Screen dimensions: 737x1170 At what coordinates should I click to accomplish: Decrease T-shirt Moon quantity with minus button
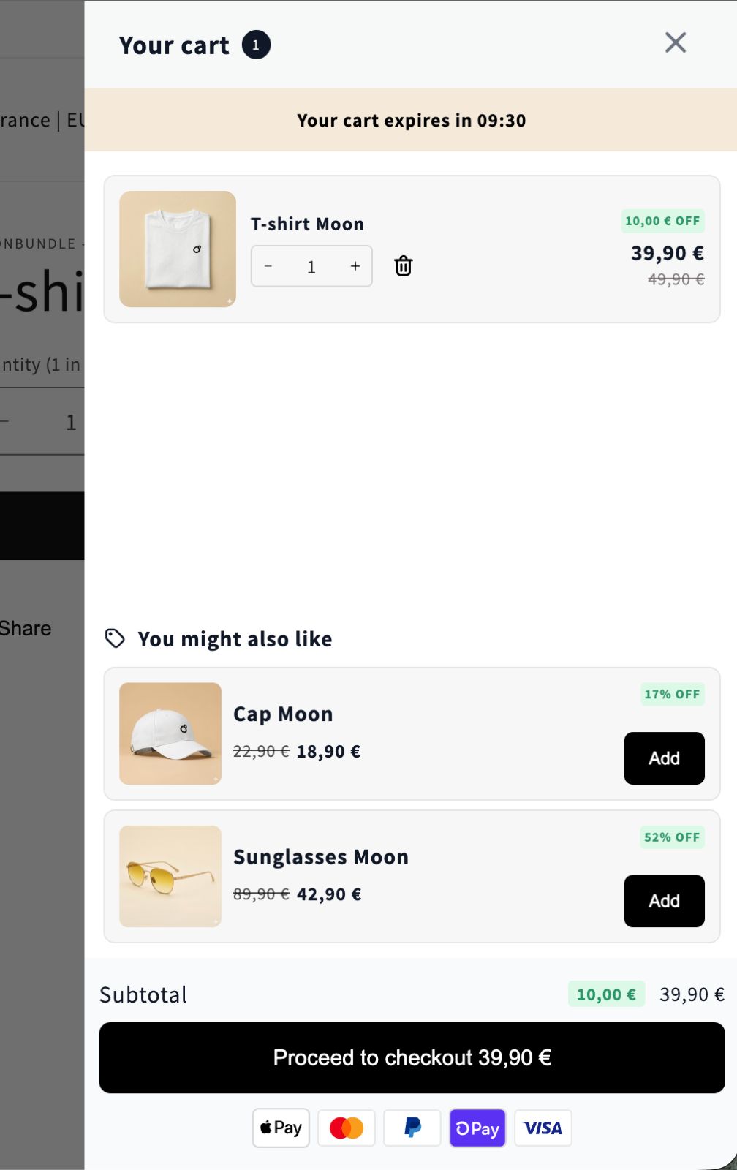(x=268, y=266)
